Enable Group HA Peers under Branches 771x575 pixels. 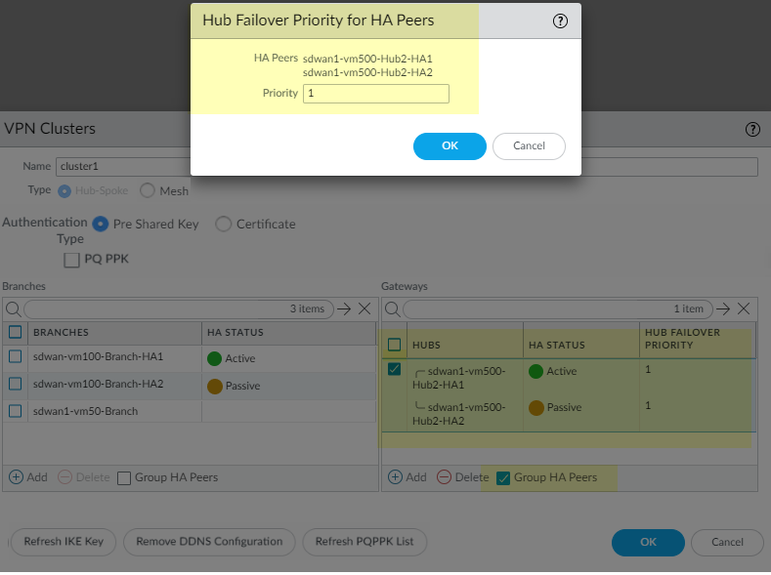point(124,477)
